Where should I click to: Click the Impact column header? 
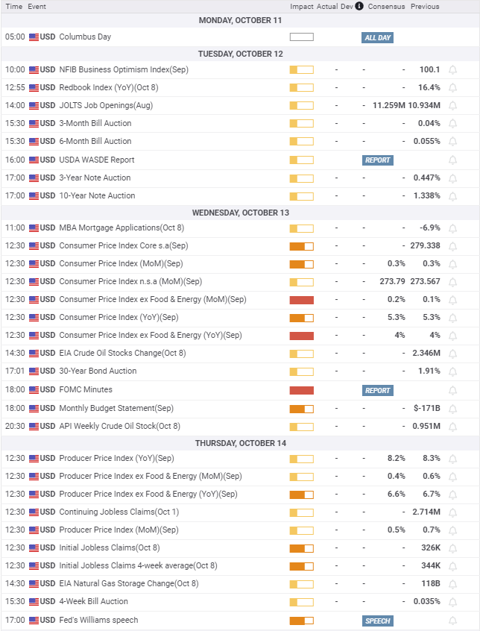[302, 7]
